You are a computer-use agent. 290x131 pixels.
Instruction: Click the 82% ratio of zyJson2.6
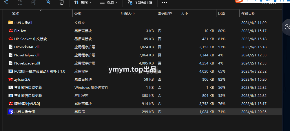click(x=222, y=80)
